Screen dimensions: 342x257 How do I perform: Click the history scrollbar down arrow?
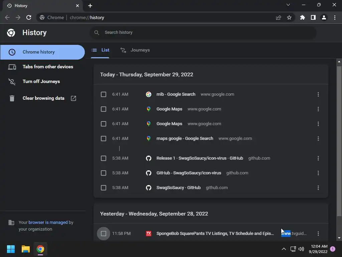click(339, 238)
